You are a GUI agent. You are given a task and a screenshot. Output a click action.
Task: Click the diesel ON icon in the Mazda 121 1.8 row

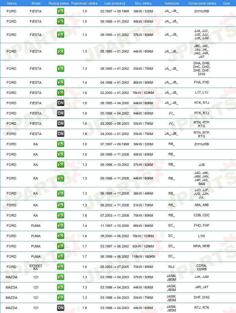[x=61, y=308]
